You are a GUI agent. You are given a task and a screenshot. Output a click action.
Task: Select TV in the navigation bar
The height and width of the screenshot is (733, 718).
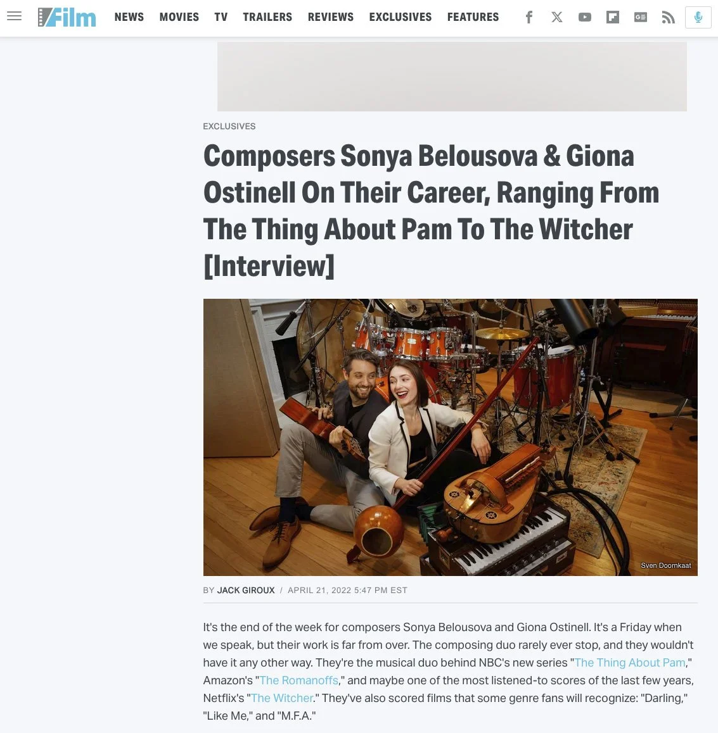point(221,17)
